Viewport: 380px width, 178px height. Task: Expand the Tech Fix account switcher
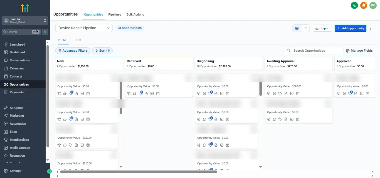[25, 21]
